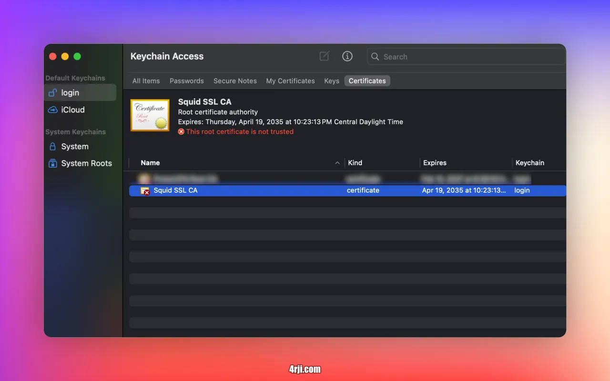The image size is (610, 381).
Task: Select the System keychain padlock icon
Action: pyautogui.click(x=52, y=147)
